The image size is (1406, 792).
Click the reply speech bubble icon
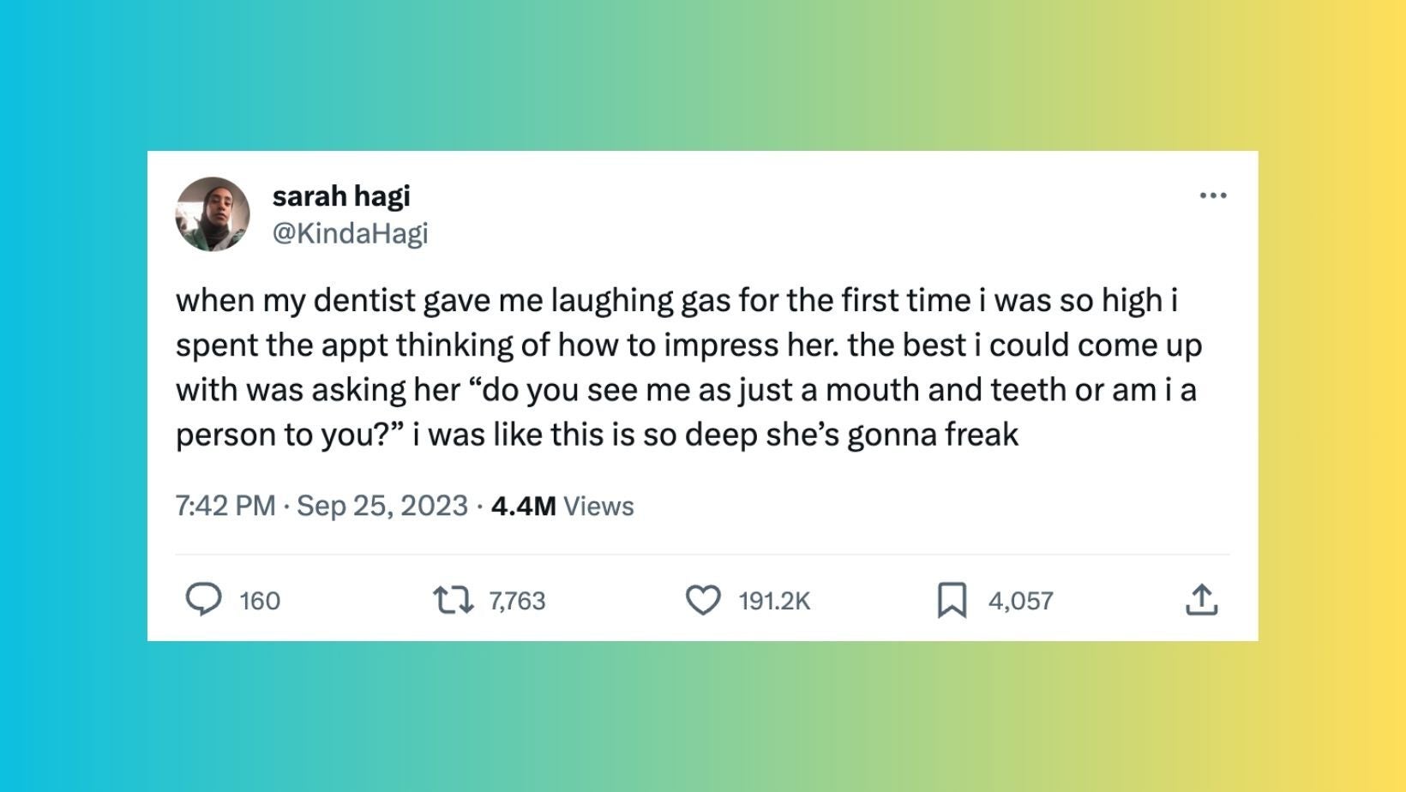(204, 600)
